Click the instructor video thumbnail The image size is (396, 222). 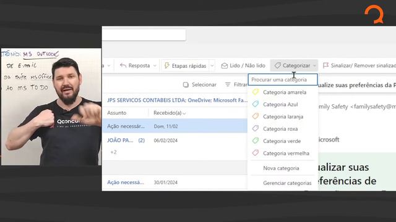pos(51,107)
